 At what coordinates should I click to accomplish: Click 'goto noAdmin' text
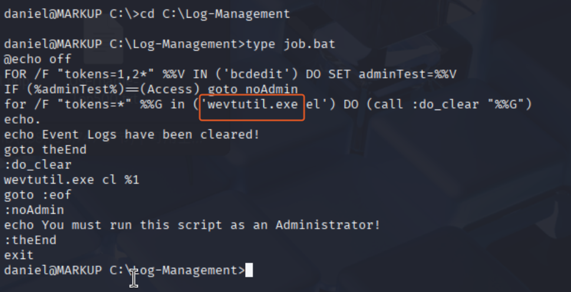pyautogui.click(x=253, y=89)
